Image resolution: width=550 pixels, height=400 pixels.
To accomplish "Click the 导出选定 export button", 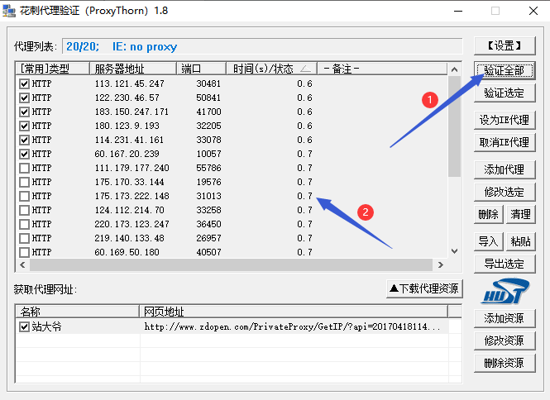I will click(x=504, y=264).
